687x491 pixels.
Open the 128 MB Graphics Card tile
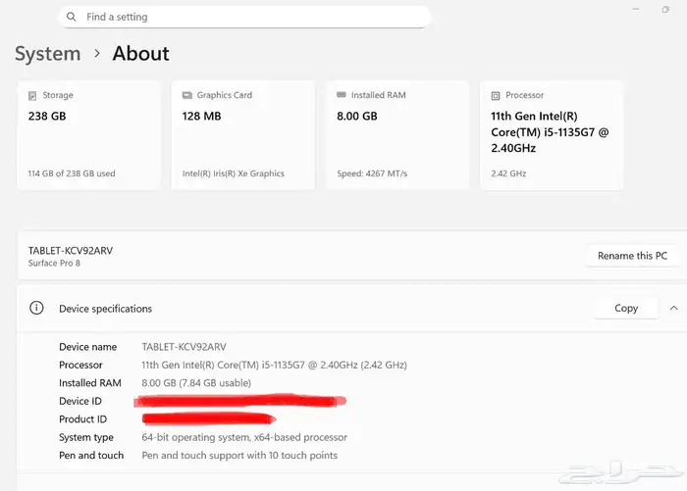click(x=243, y=135)
